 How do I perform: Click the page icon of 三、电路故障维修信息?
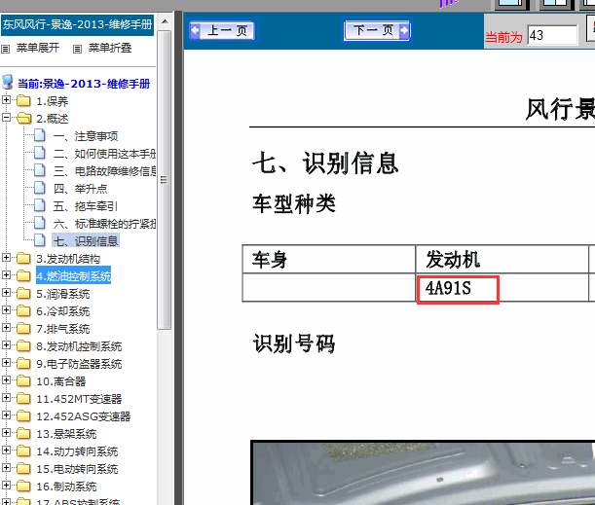pos(40,170)
